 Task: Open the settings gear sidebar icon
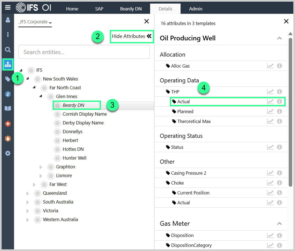pyautogui.click(x=8, y=153)
